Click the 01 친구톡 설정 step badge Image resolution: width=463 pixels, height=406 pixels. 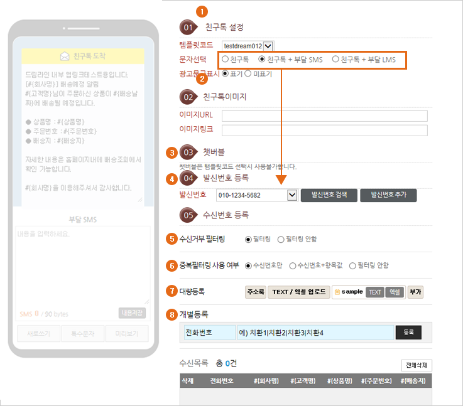click(x=188, y=28)
